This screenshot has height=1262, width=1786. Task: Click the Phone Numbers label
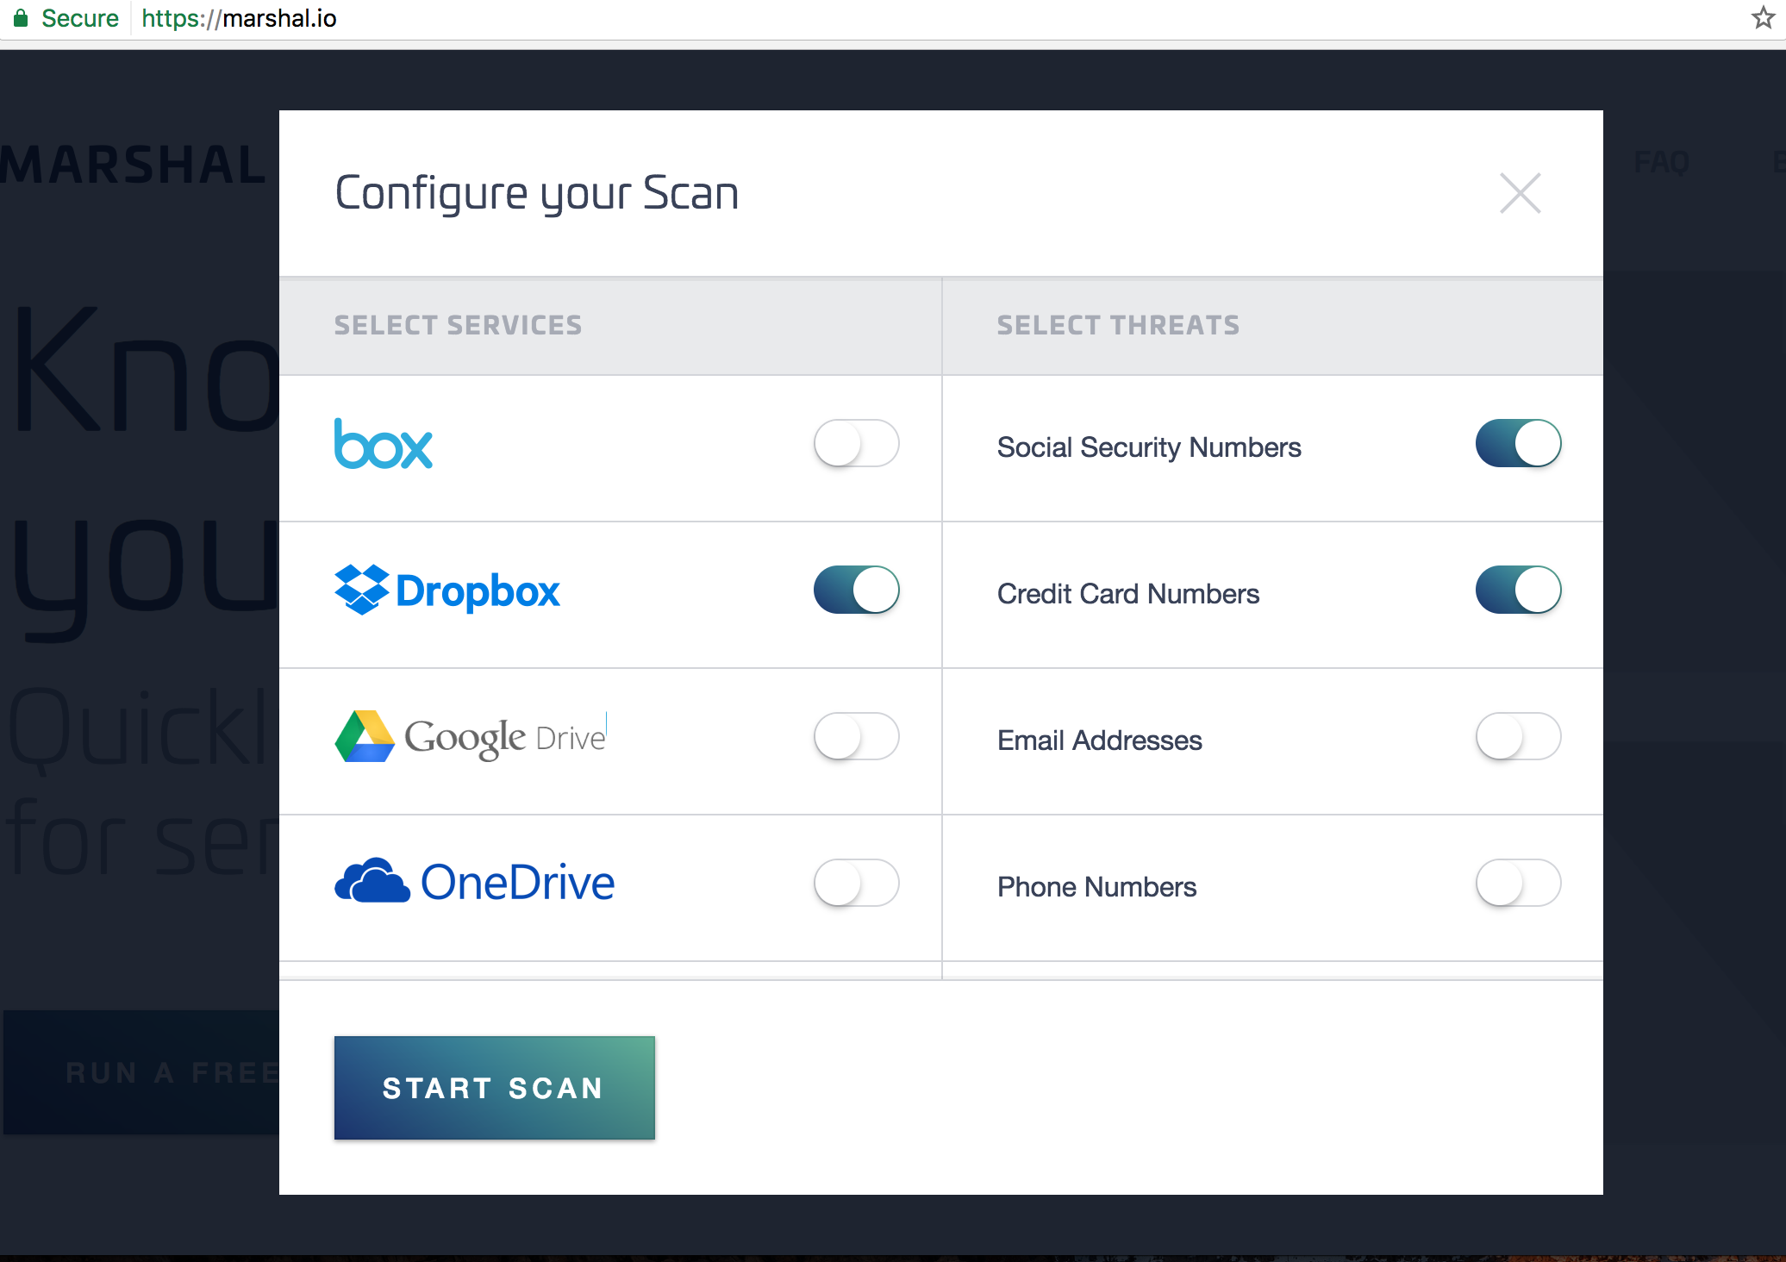click(1096, 887)
